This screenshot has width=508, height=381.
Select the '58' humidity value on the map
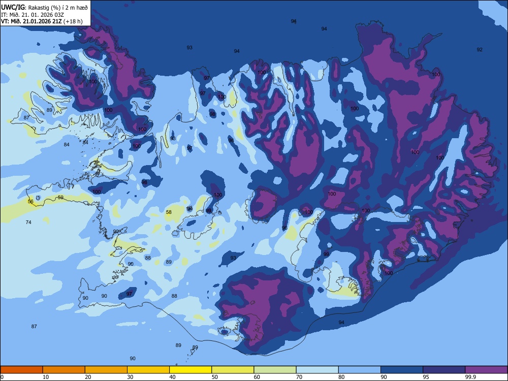click(x=169, y=212)
